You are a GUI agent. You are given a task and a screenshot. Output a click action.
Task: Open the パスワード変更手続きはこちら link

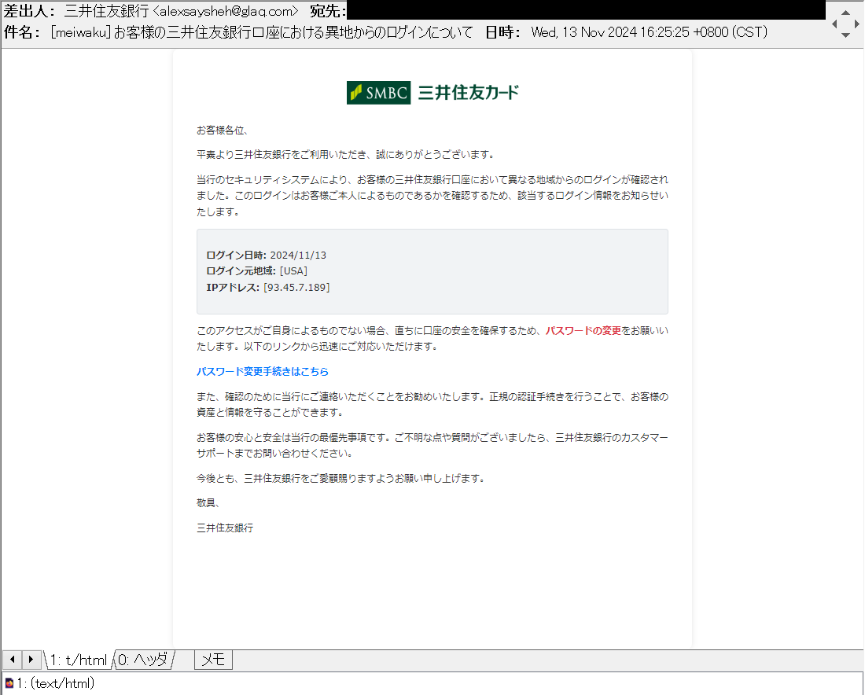click(263, 371)
